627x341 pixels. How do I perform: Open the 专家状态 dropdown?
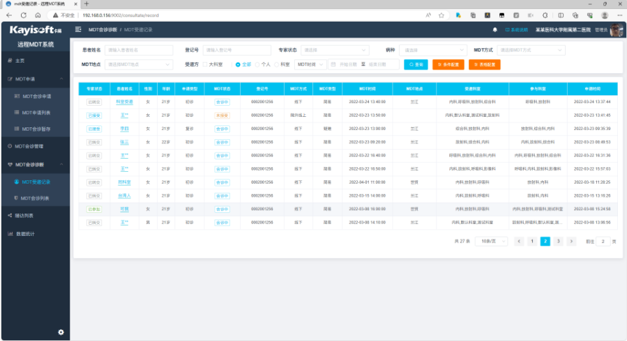click(x=335, y=50)
